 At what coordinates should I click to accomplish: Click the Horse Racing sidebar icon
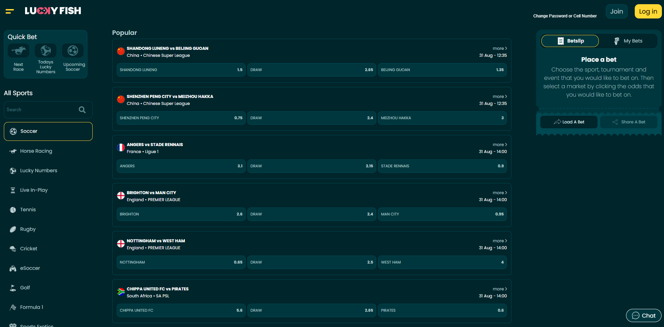[x=13, y=151]
